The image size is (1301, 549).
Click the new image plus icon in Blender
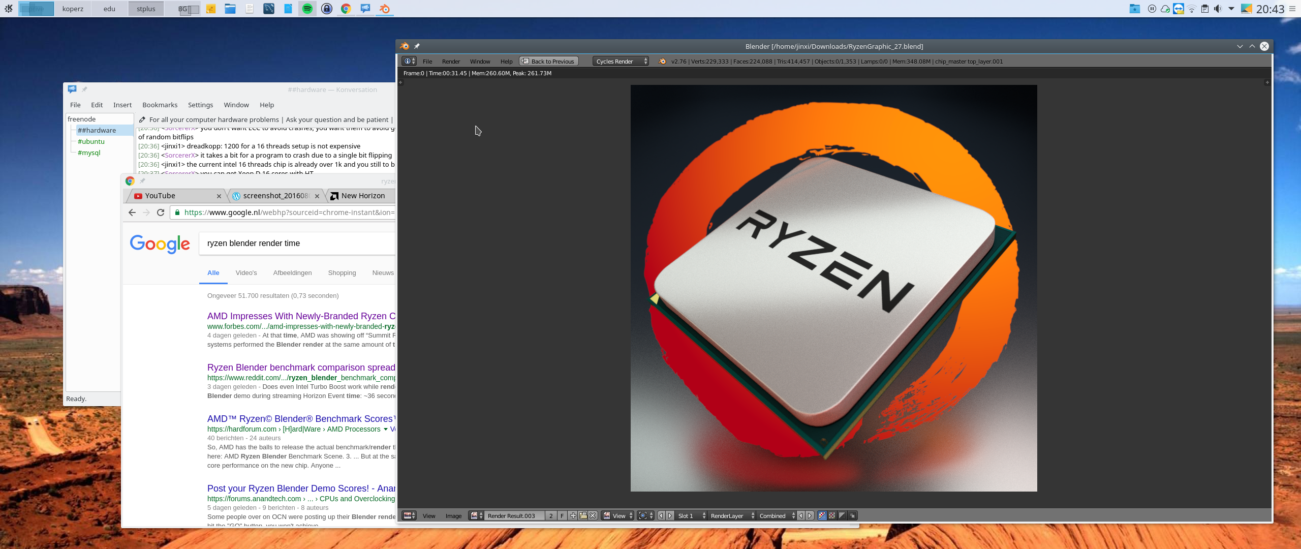click(573, 515)
